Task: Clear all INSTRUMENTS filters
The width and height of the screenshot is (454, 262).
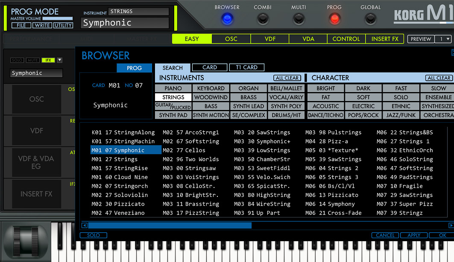Action: [x=287, y=78]
